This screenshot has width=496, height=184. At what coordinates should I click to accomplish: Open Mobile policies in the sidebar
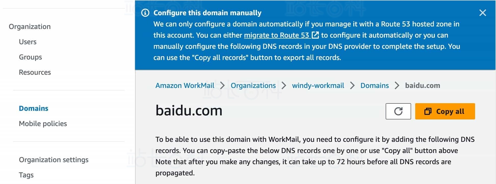tap(43, 124)
